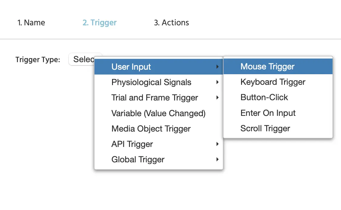Click the arrow beside User Input
The height and width of the screenshot is (210, 341).
tap(217, 67)
